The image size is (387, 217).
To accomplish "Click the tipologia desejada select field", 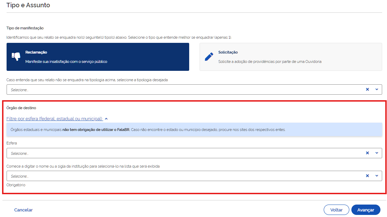I will [x=183, y=89].
